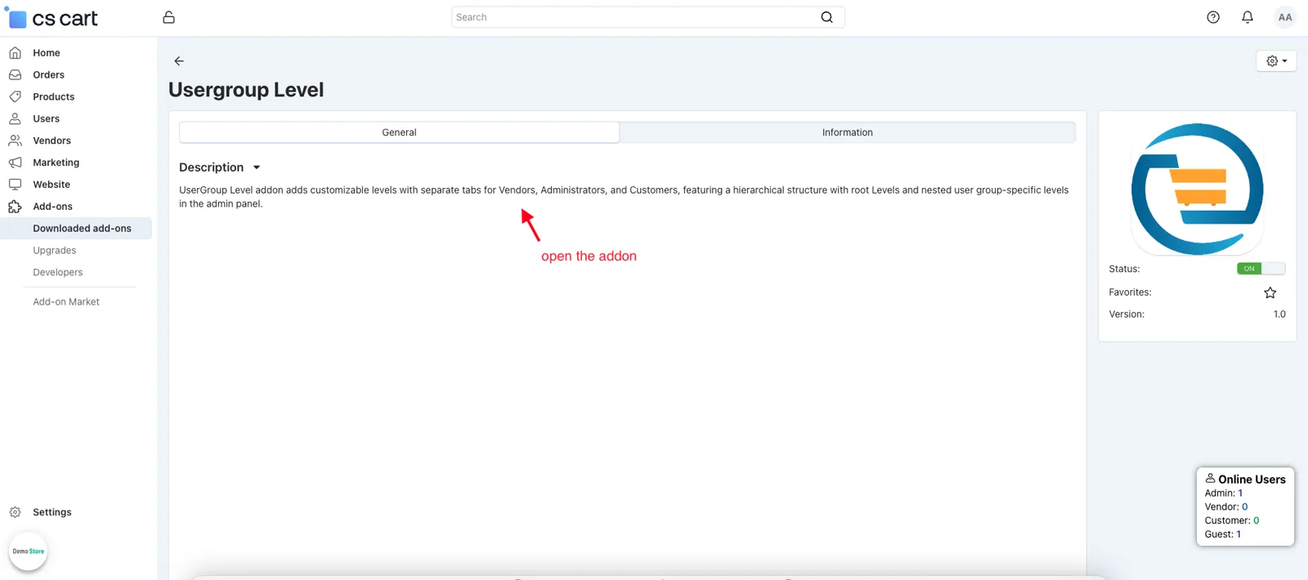Click the 'Customer: 0' count
Viewport: 1308px width, 580px height.
(x=1231, y=520)
